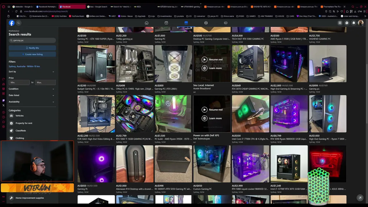Image resolution: width=368 pixels, height=207 pixels.
Task: Open the Facebook menu grid icon
Action: click(x=340, y=23)
